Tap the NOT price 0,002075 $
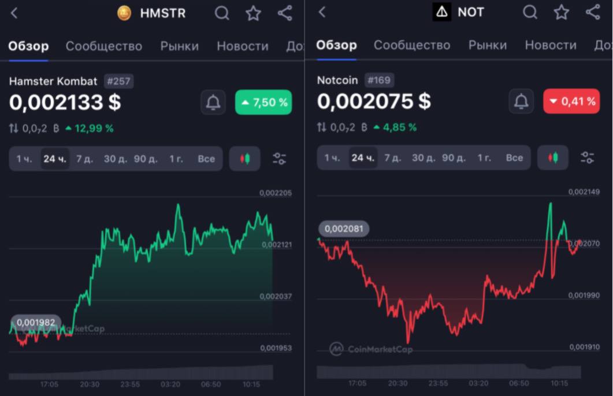613x396 pixels. tap(374, 102)
